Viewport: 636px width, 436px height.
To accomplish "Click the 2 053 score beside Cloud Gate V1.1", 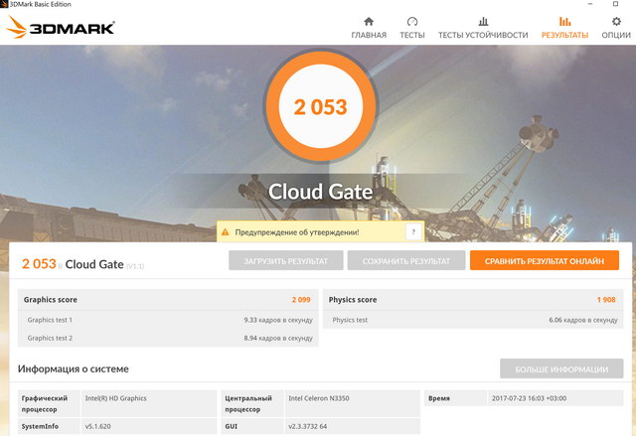I will pos(39,264).
